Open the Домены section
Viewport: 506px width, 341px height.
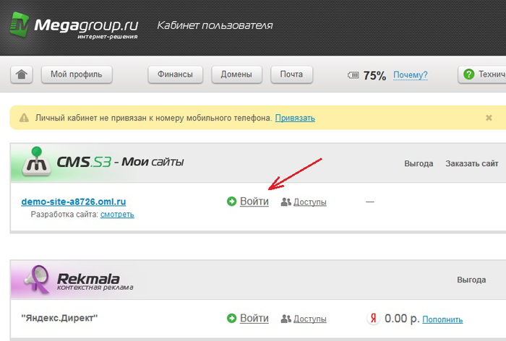[236, 74]
